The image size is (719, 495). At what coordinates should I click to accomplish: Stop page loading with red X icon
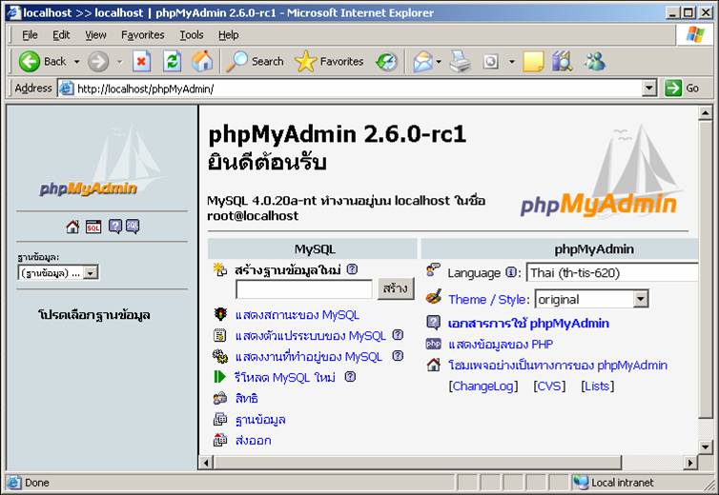coord(142,61)
